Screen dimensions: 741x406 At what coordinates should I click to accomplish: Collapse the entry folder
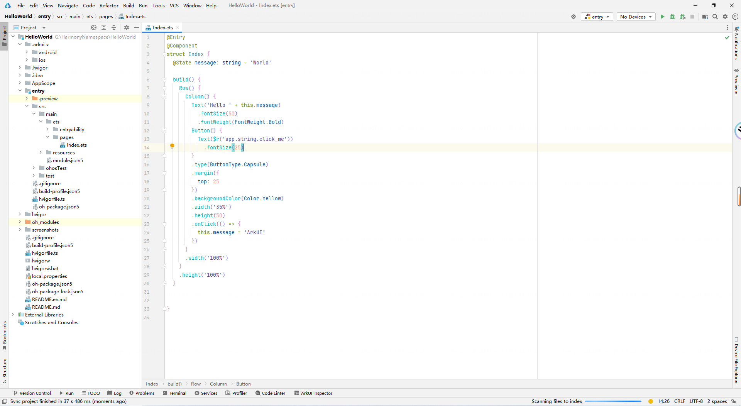click(x=20, y=91)
